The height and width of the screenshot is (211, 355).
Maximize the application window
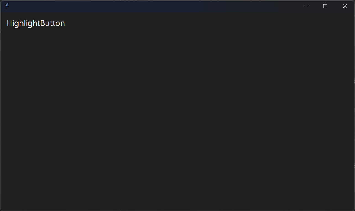[325, 6]
